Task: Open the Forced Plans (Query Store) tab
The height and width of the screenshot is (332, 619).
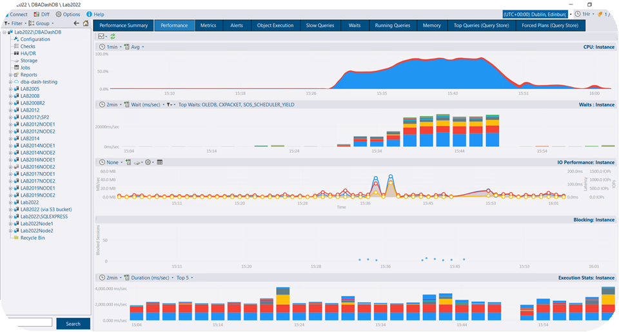Action: pyautogui.click(x=550, y=25)
